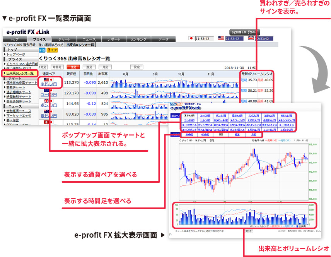Choose ユーロ/円 in popup pair grid
331x257 pixels.
pyautogui.click(x=205, y=116)
